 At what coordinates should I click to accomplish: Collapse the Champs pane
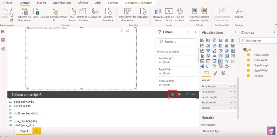tap(275, 32)
